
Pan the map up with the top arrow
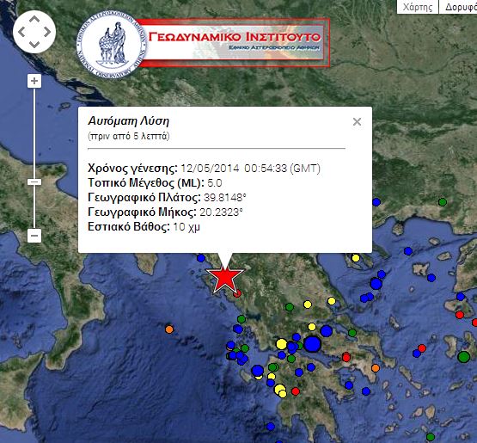point(34,20)
